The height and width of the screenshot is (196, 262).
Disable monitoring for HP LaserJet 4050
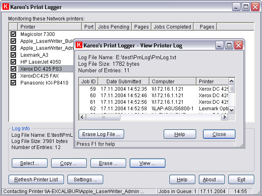(x=13, y=62)
